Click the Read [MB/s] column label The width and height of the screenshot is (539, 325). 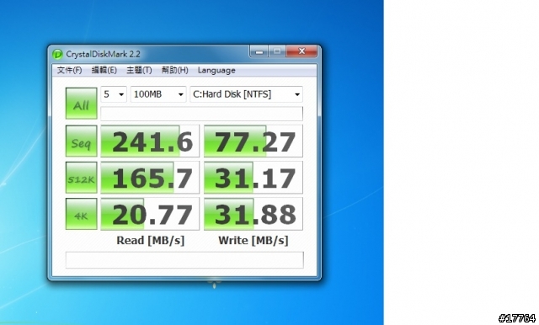click(151, 241)
